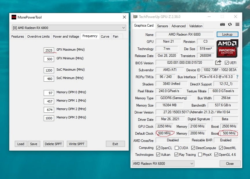Click the GFX Maximum (MHz) input field

(x=49, y=50)
